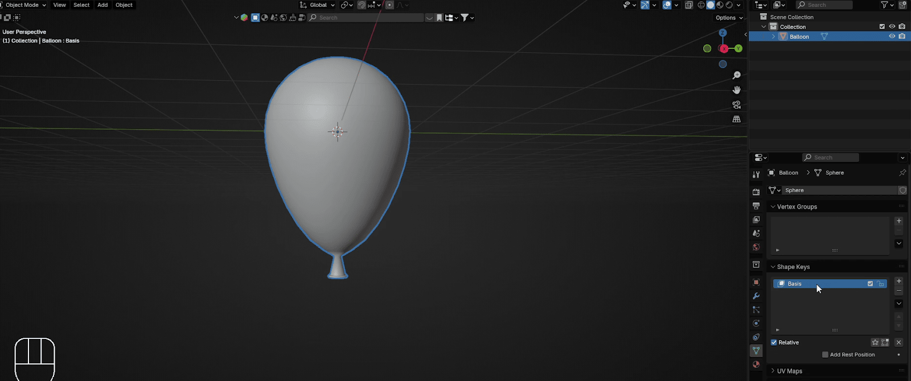Open the Add menu

point(102,5)
